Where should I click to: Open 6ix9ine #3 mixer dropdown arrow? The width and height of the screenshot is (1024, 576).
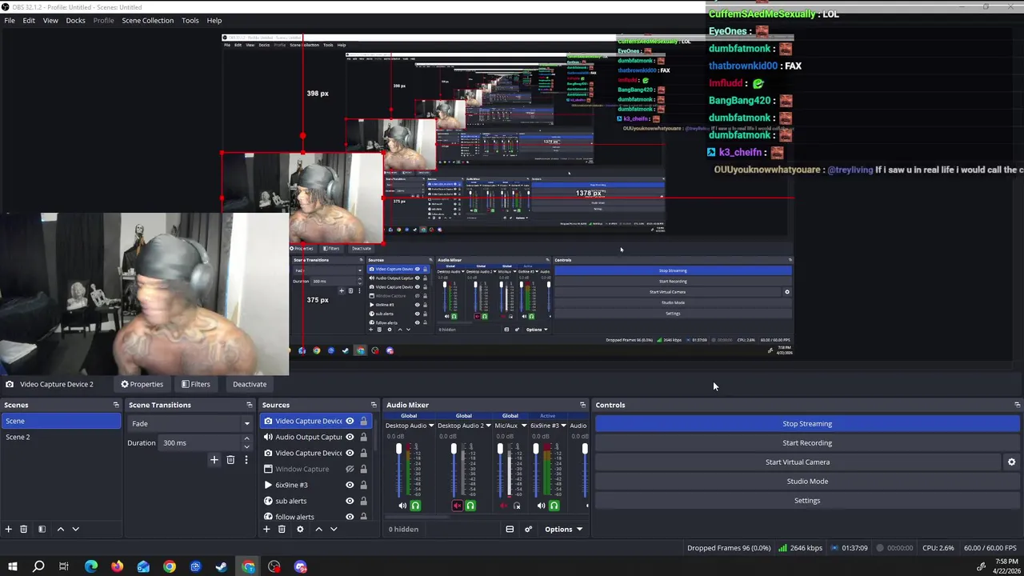click(x=563, y=426)
